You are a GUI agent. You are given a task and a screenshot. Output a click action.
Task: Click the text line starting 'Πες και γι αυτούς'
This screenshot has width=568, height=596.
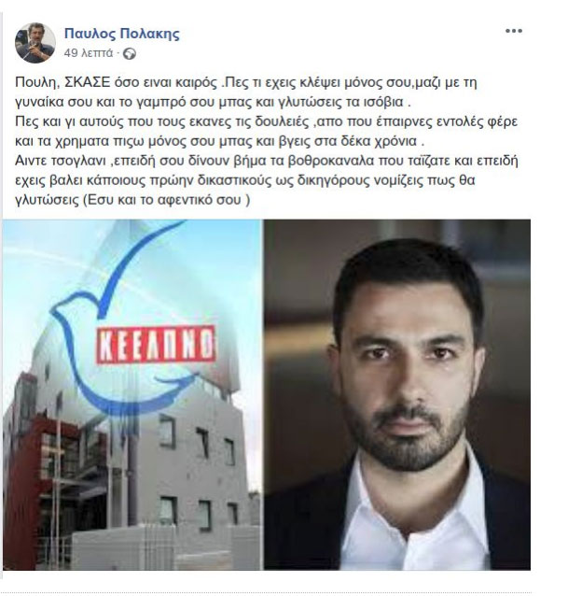[x=266, y=121]
